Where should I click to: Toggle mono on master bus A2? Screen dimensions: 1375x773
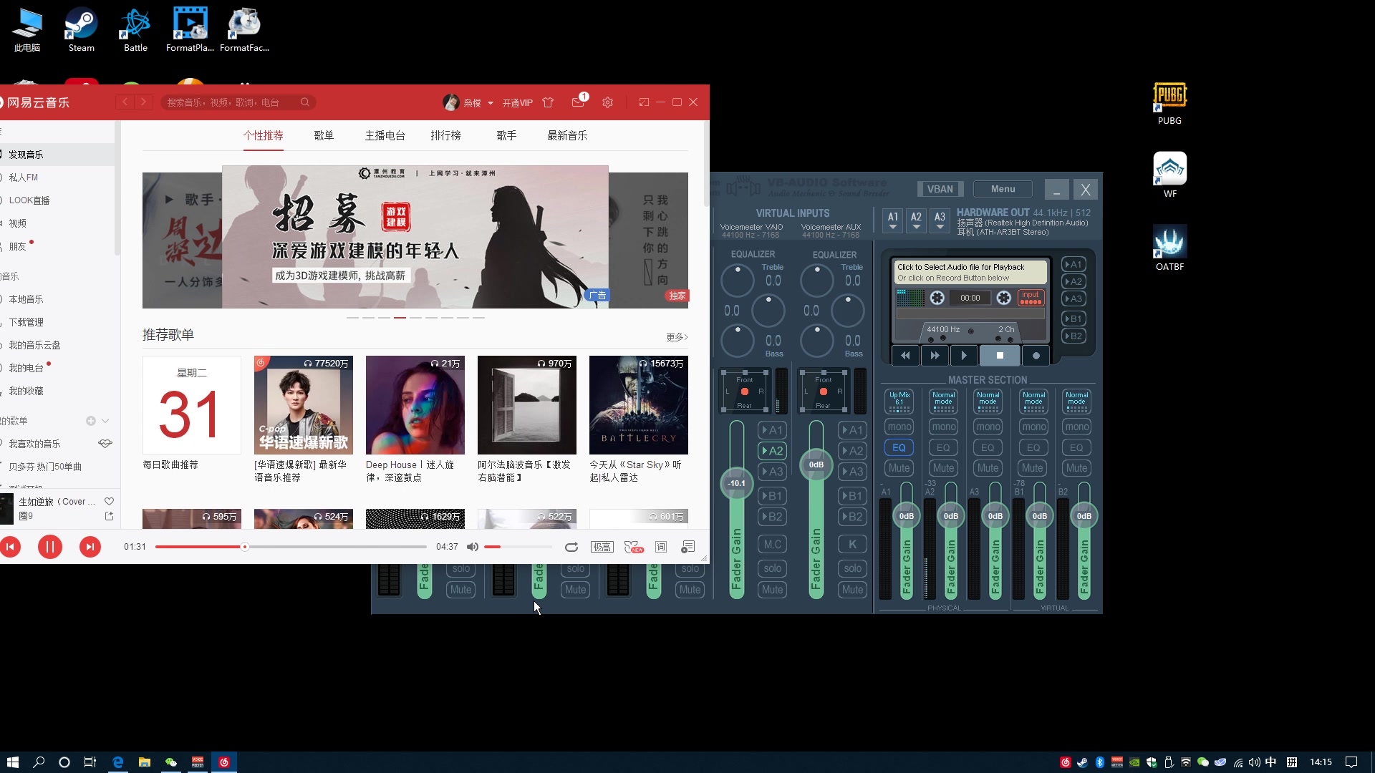(x=944, y=427)
